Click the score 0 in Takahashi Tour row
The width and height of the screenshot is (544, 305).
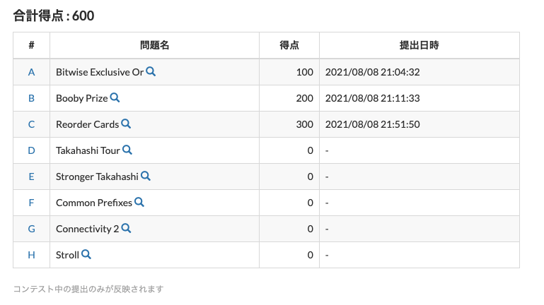click(310, 150)
